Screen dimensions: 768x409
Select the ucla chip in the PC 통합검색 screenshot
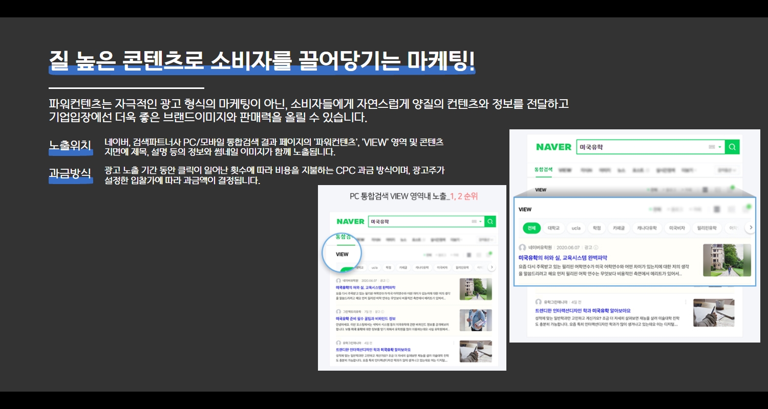374,267
